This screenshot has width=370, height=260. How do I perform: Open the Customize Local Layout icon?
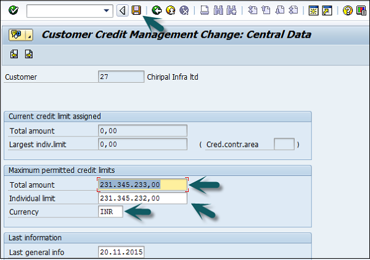361,10
